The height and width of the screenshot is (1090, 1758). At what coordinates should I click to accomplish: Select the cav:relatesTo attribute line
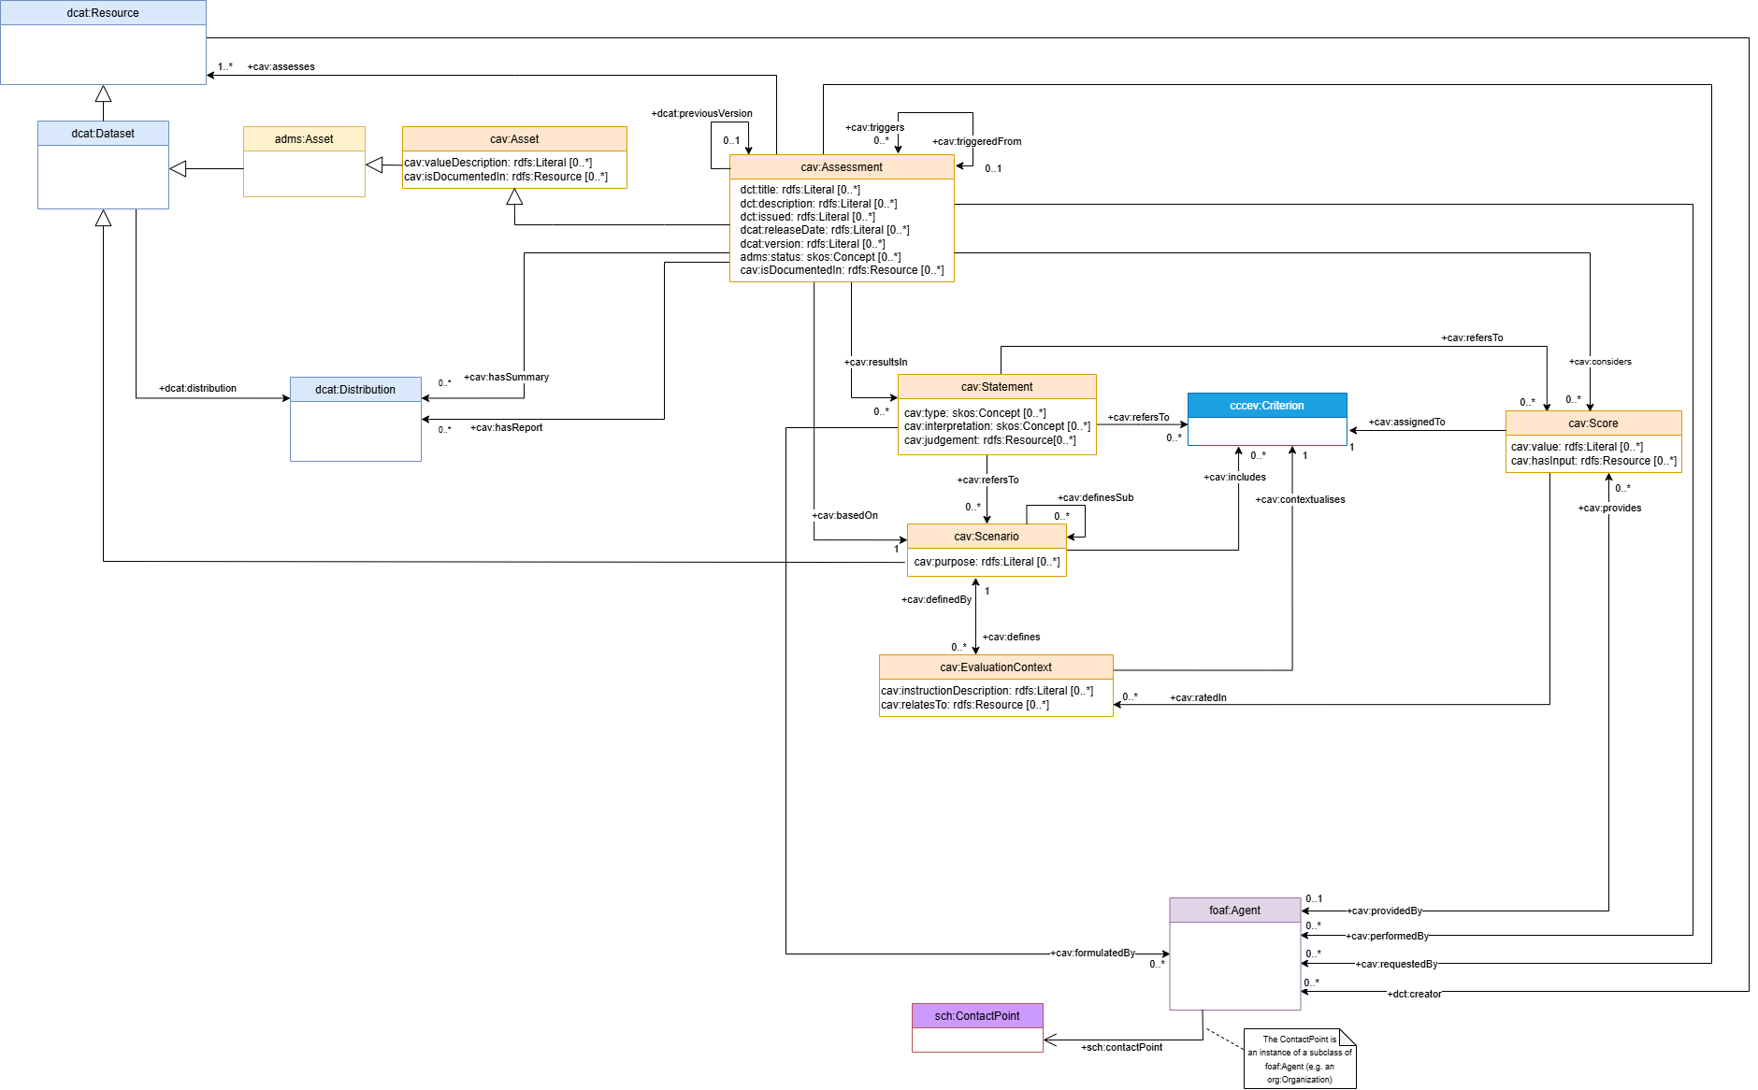tap(965, 705)
